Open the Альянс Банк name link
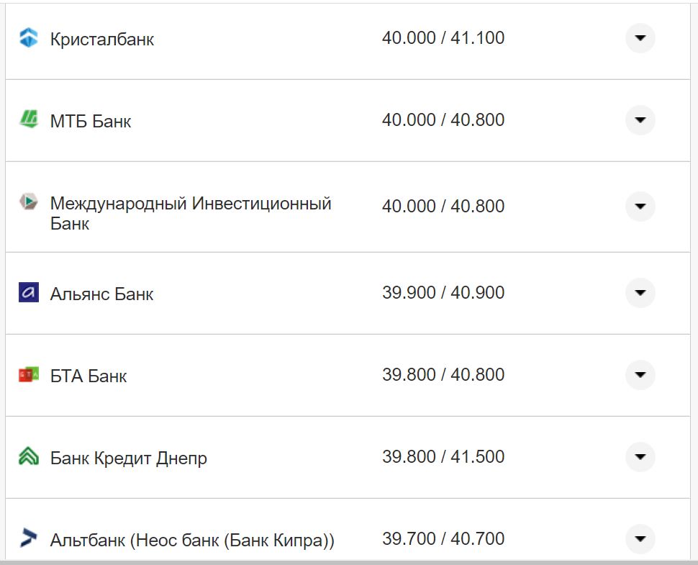The image size is (698, 565). pyautogui.click(x=101, y=294)
